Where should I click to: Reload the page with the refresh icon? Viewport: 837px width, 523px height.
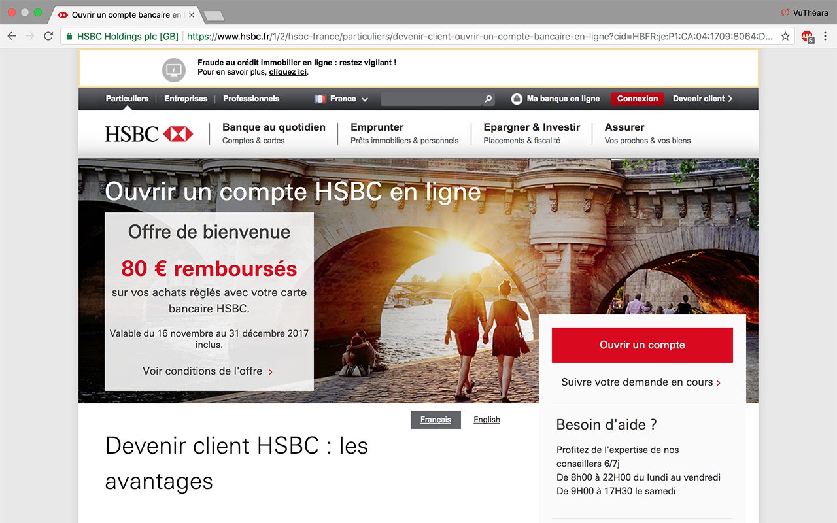[48, 37]
